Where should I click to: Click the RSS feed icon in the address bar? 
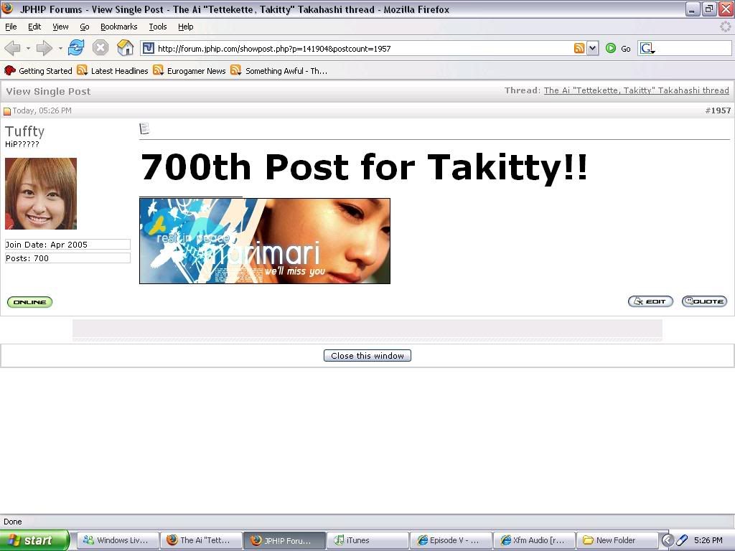pos(579,48)
